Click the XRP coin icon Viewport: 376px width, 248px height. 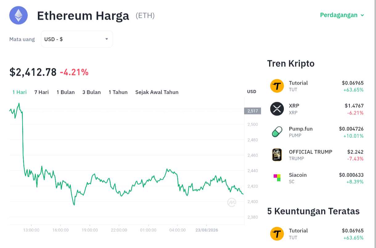tap(277, 109)
